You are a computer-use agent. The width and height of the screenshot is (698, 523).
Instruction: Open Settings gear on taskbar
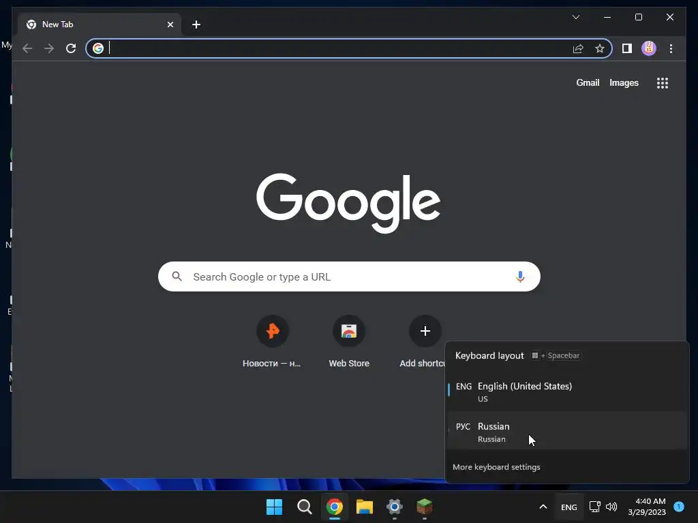(x=395, y=507)
